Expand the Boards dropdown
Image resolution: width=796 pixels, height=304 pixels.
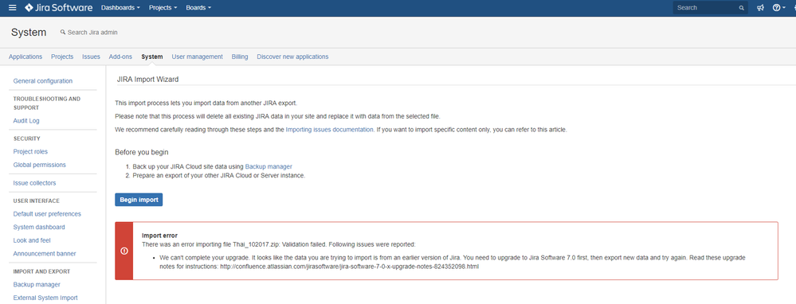(198, 8)
